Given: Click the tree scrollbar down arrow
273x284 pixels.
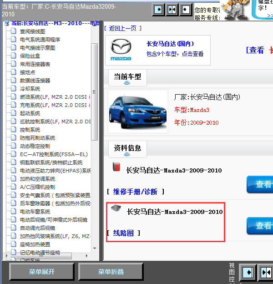Looking at the screenshot, I should coord(95,248).
